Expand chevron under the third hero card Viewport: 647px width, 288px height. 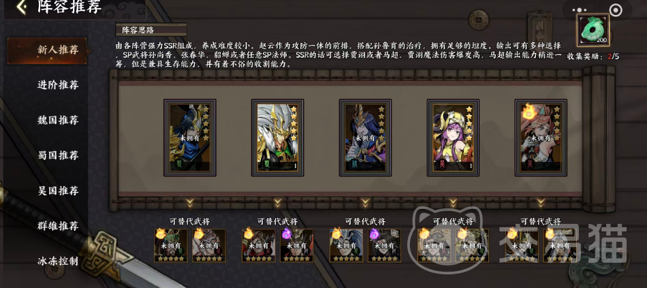click(365, 203)
